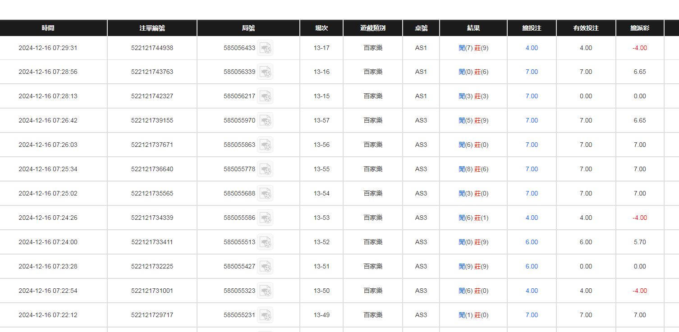Open replay icon for round 585055586

click(x=265, y=218)
